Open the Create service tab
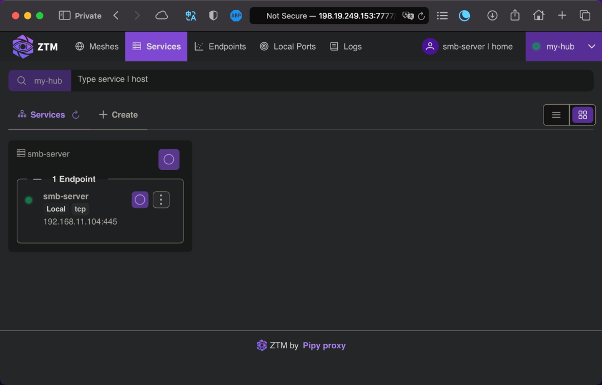Screen dimensions: 602x385 point(118,115)
